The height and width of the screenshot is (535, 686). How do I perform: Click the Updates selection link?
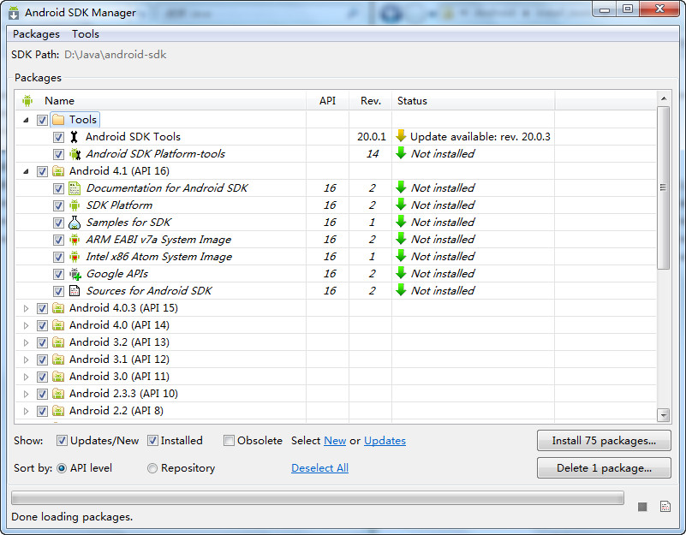click(385, 441)
